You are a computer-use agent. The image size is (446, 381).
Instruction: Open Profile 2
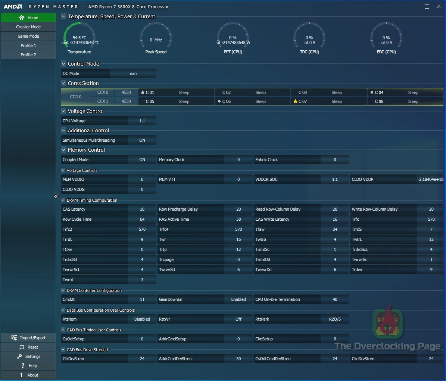[28, 55]
